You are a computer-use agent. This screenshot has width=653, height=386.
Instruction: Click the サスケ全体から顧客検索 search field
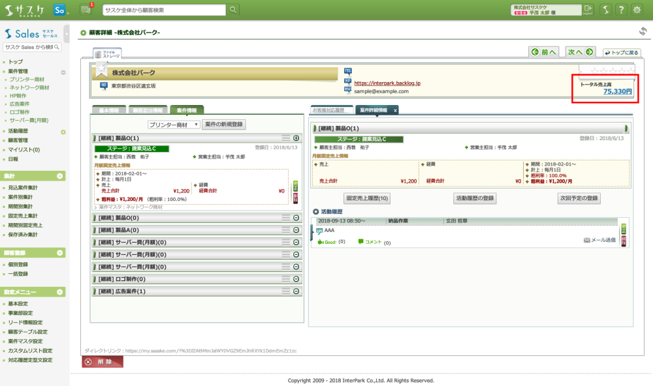pos(163,10)
